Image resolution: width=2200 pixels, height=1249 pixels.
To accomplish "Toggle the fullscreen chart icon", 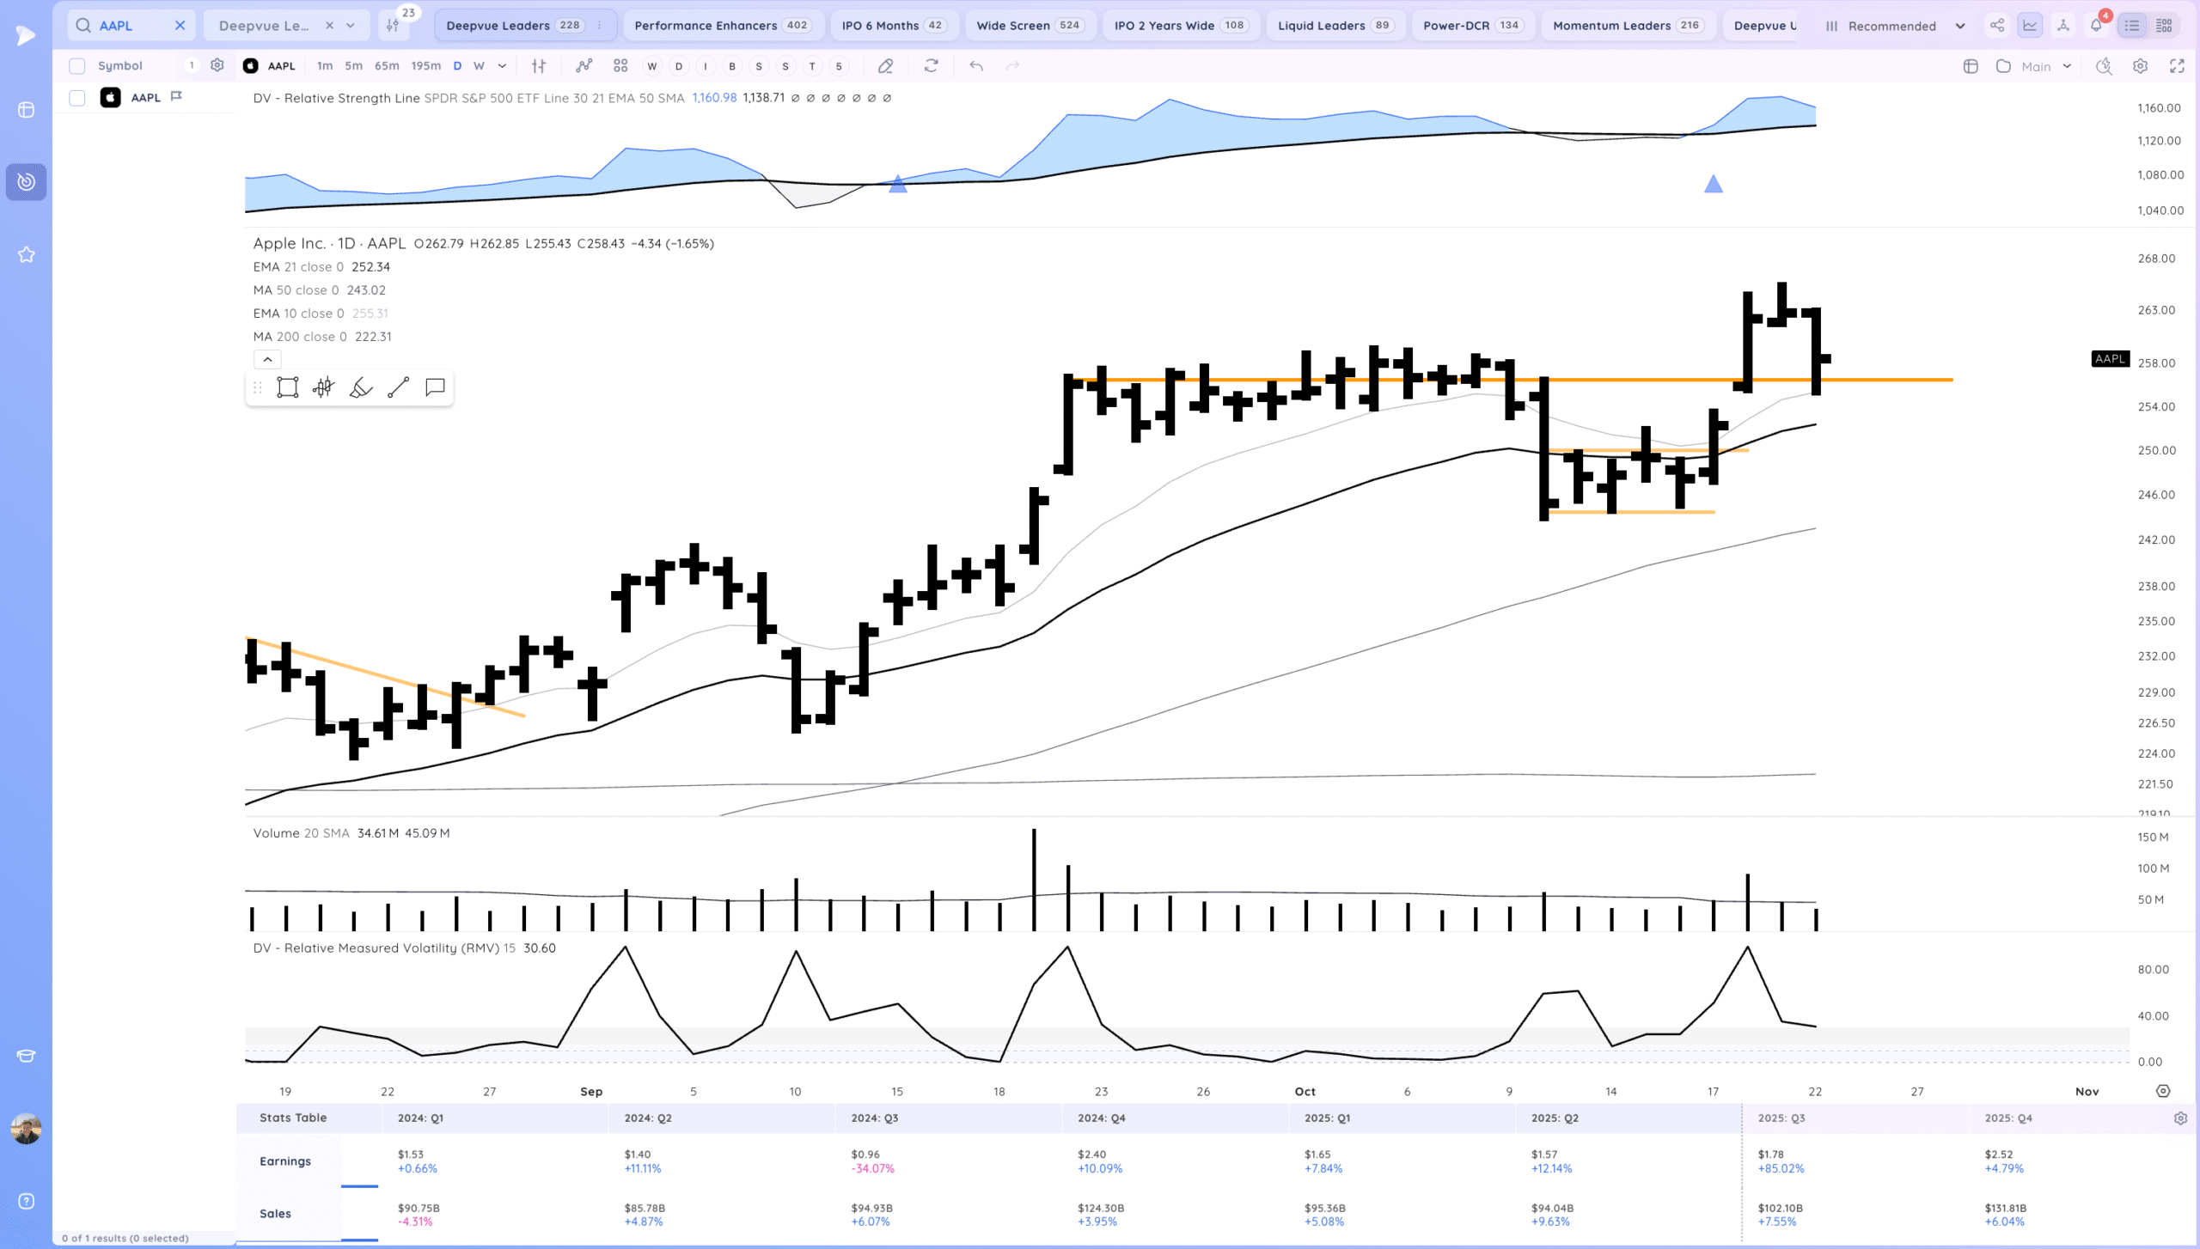I will coord(2177,66).
